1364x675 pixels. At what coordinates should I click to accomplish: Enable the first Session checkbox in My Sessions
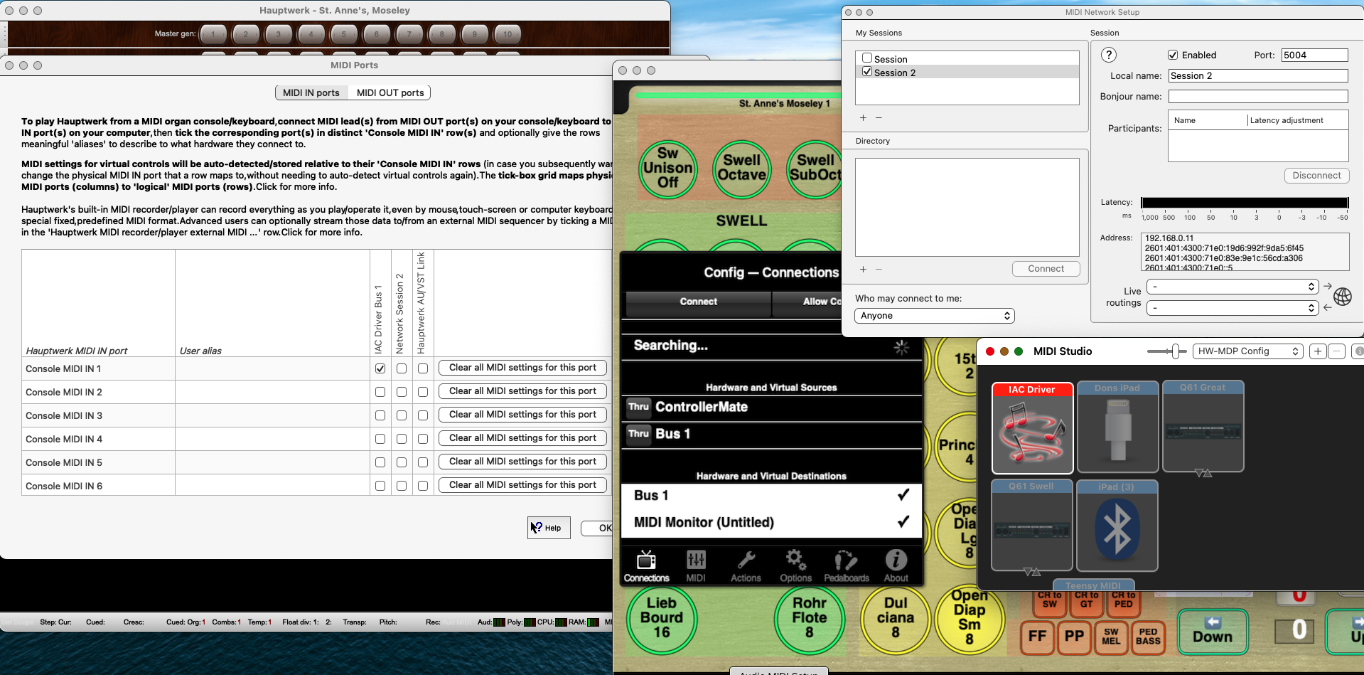click(867, 58)
